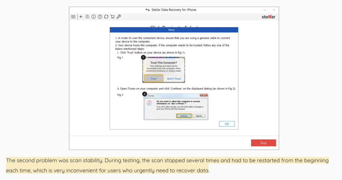342x180 pixels.
Task: Minimize the Stellar Data Recovery window
Action: pos(265,10)
